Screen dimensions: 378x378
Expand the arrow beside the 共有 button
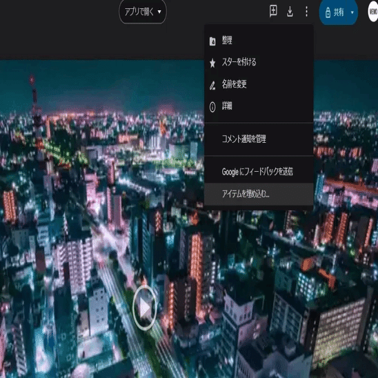point(352,12)
